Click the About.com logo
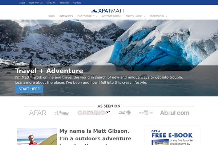This screenshot has width=218, height=145. point(175,113)
